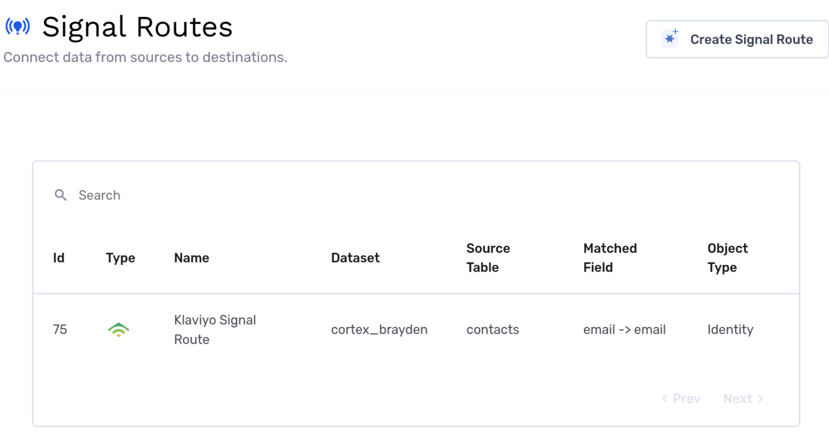829x434 pixels.
Task: Click the Signal Routes broadcast icon
Action: [x=17, y=27]
